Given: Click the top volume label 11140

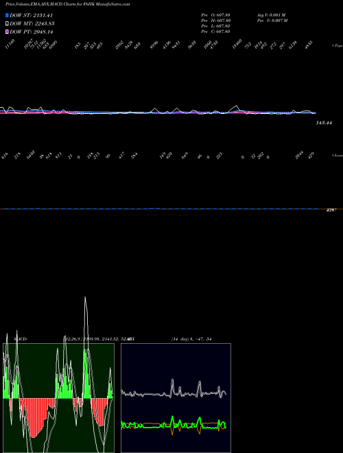Looking at the screenshot, I should click(10, 44).
